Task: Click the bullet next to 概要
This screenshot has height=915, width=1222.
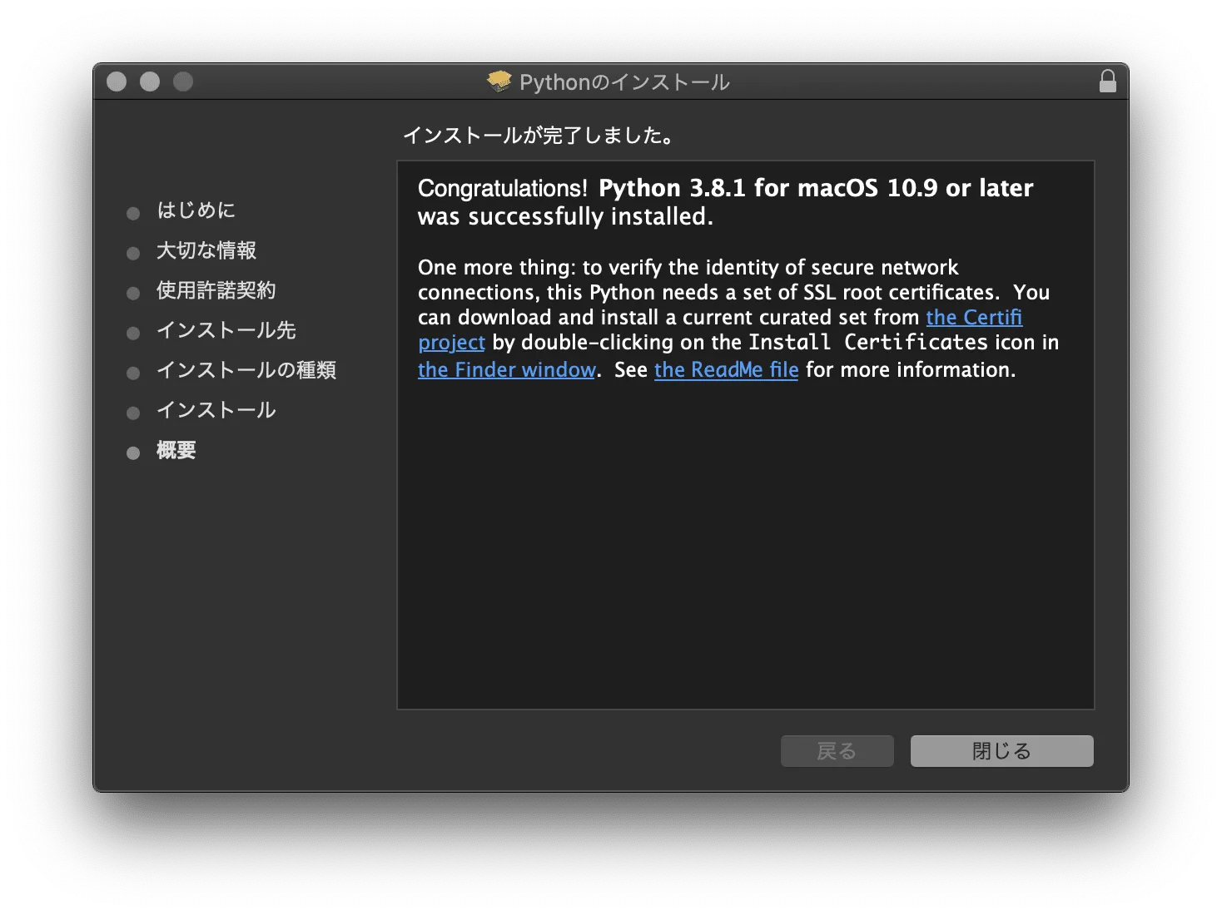Action: point(133,453)
